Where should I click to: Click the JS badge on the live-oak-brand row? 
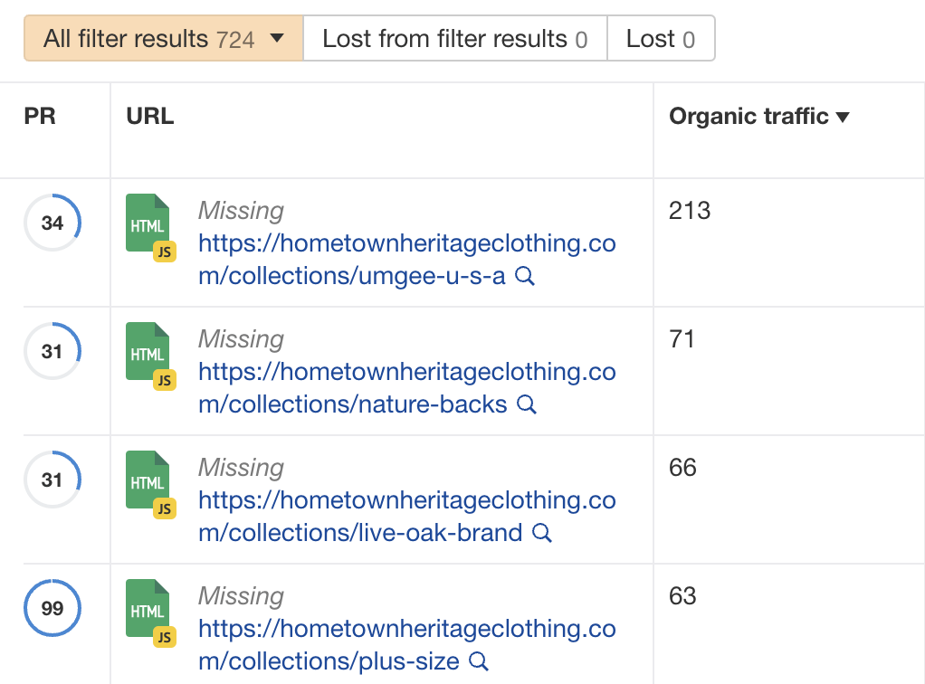pyautogui.click(x=164, y=508)
